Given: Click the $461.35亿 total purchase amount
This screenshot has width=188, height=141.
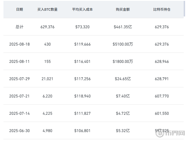Looking at the screenshot, I should (123, 27).
